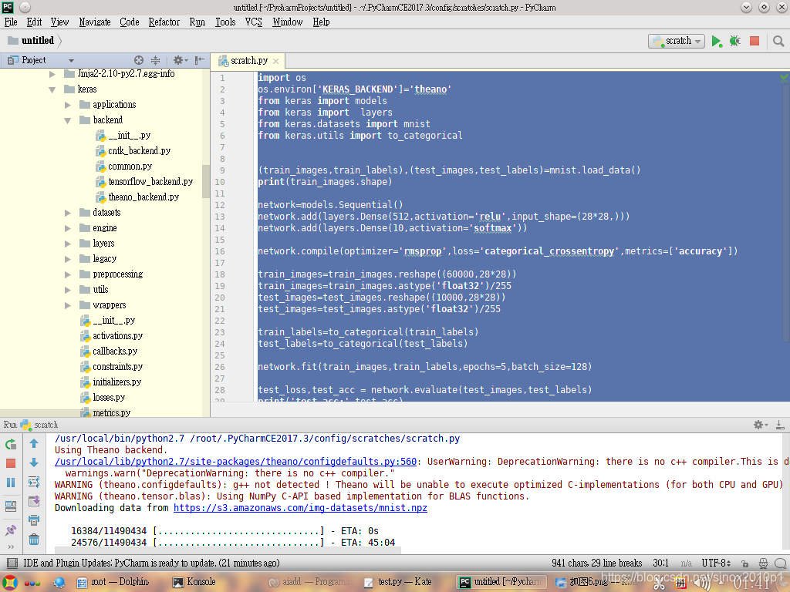
Task: Clear all Run output with trash icon
Action: click(x=34, y=540)
